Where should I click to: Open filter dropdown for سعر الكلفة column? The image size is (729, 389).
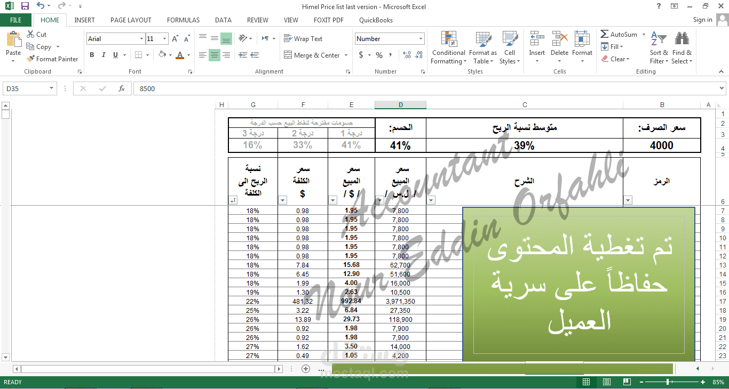[283, 200]
